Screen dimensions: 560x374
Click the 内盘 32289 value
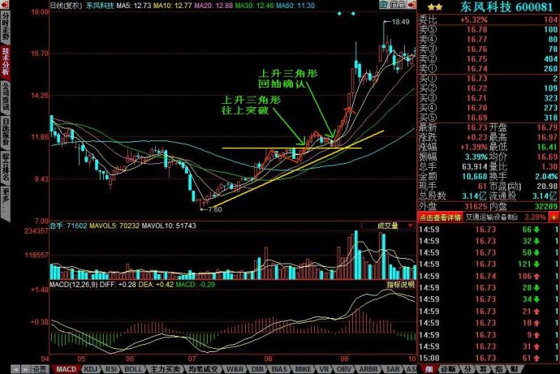(x=546, y=206)
